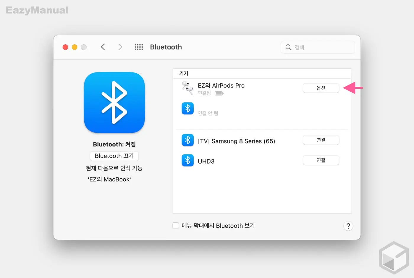Select the AirPods Pro device icon
The height and width of the screenshot is (278, 414).
tap(187, 88)
